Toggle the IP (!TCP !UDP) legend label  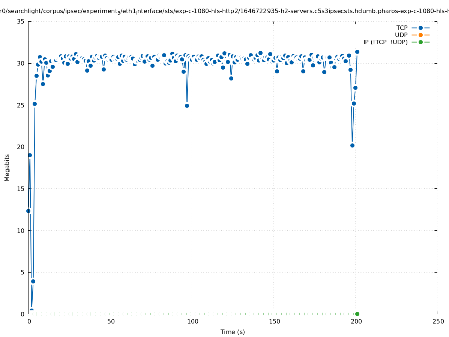pos(385,42)
